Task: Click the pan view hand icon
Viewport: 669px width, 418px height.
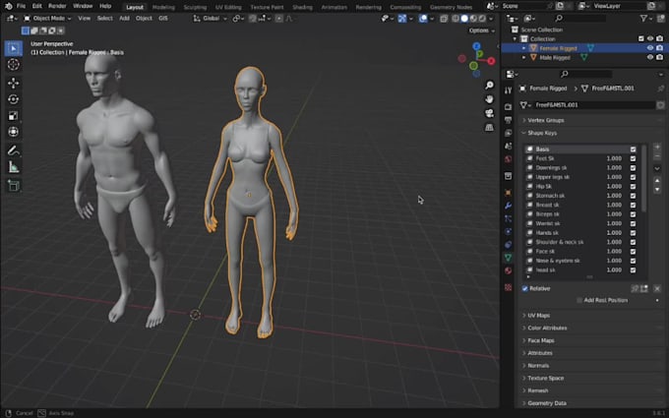Action: [489, 99]
